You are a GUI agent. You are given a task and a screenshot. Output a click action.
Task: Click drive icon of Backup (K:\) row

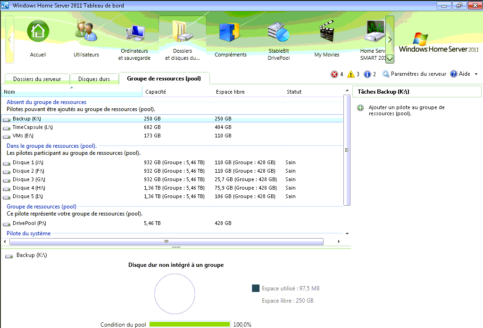pyautogui.click(x=7, y=119)
